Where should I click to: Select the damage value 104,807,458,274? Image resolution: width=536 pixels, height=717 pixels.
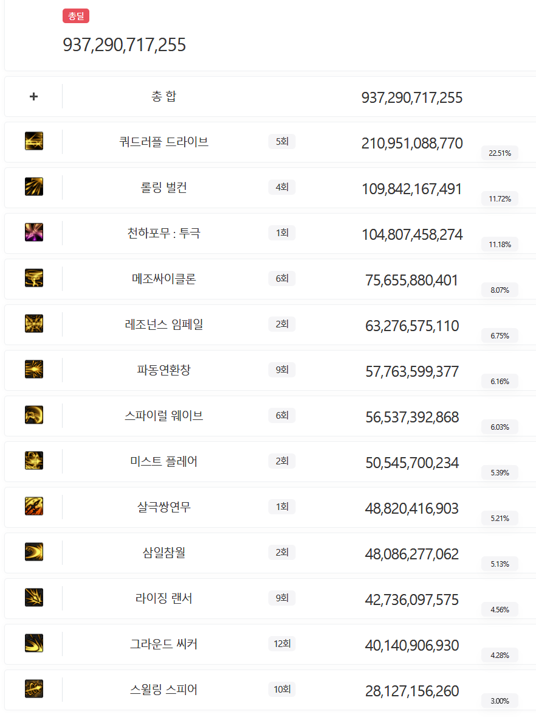(412, 234)
